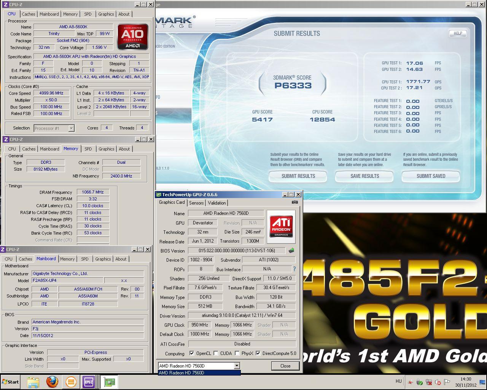Switch to Validation tab in GPU-Z
487x390 pixels.
pos(217,203)
